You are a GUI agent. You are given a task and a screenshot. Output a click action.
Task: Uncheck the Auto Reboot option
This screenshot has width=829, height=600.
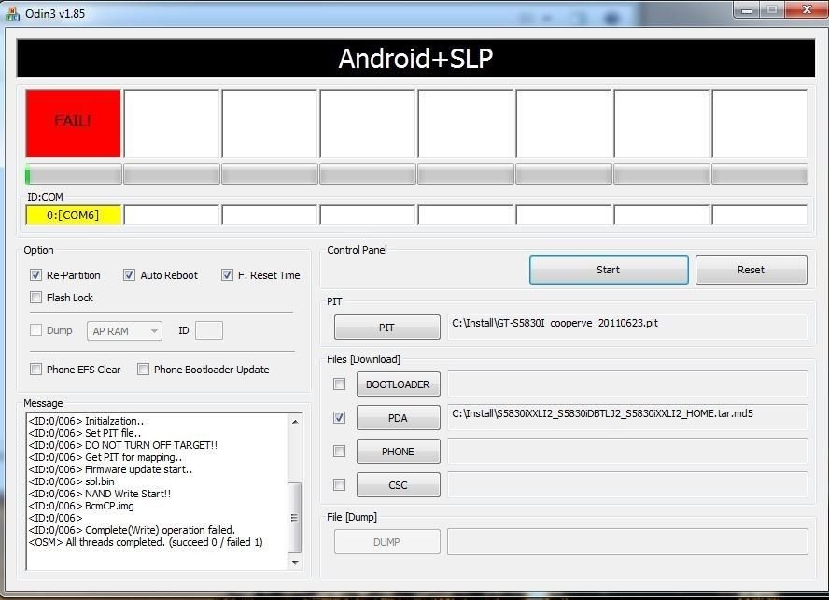tap(129, 275)
